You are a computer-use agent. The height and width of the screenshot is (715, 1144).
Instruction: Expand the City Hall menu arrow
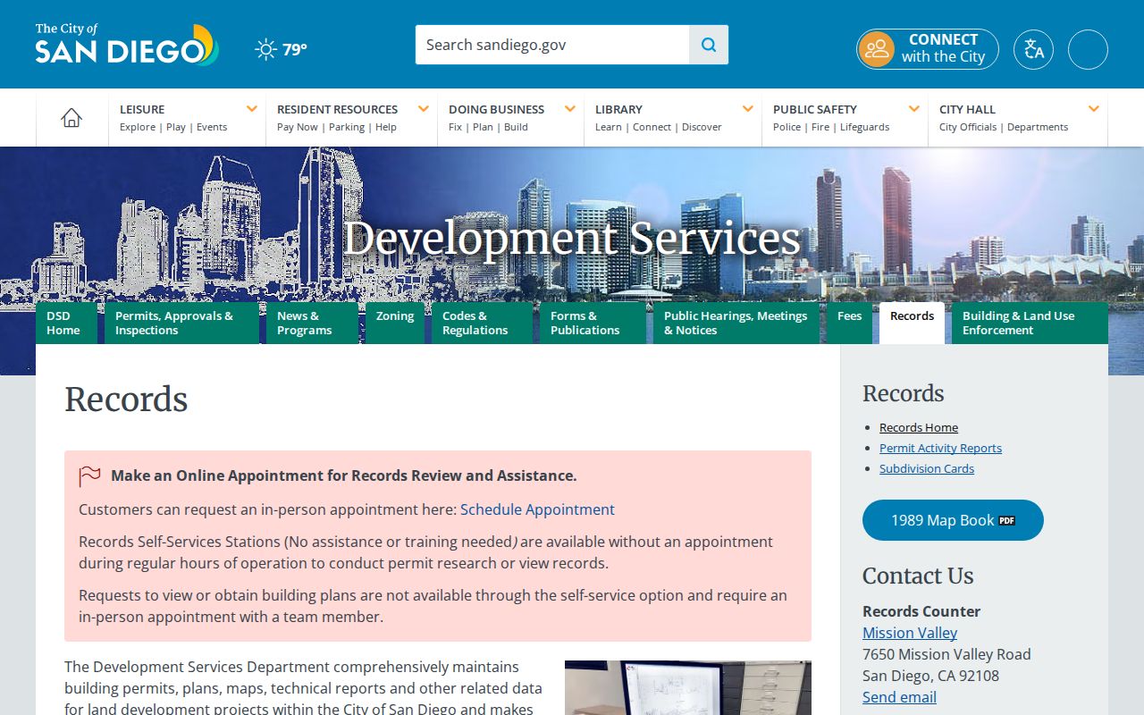tap(1094, 109)
